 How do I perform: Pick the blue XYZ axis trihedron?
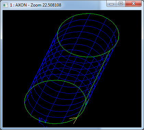43,121
